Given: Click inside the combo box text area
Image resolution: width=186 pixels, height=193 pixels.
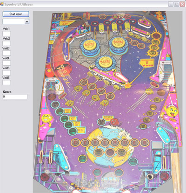Looking at the screenshot, I should (x=13, y=21).
